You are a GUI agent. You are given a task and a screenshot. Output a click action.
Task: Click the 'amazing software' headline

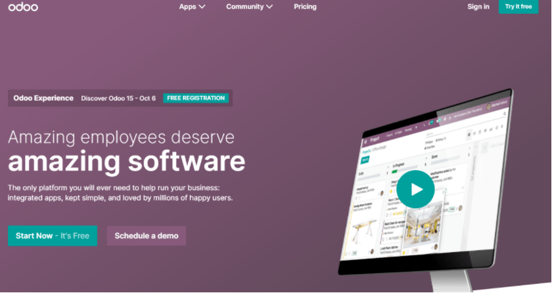click(x=126, y=161)
